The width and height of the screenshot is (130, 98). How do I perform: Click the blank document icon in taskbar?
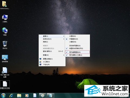tap(35, 96)
